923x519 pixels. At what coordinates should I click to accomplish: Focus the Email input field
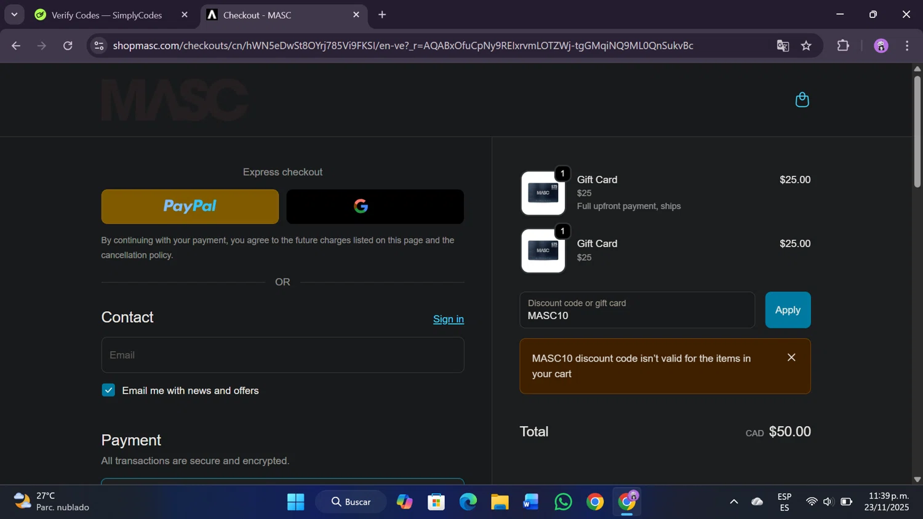click(282, 355)
